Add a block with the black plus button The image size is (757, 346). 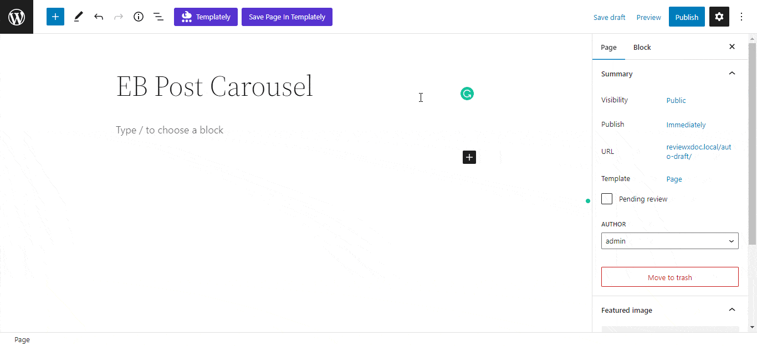pos(469,157)
